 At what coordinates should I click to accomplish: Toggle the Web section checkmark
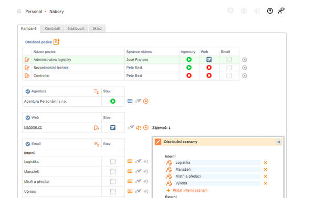pyautogui.click(x=28, y=118)
